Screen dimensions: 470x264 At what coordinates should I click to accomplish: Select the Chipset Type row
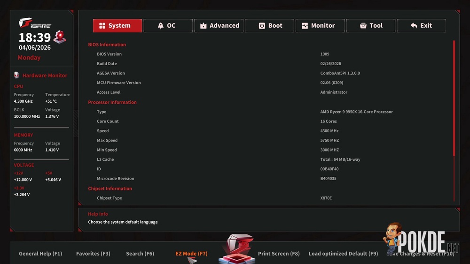click(x=110, y=198)
